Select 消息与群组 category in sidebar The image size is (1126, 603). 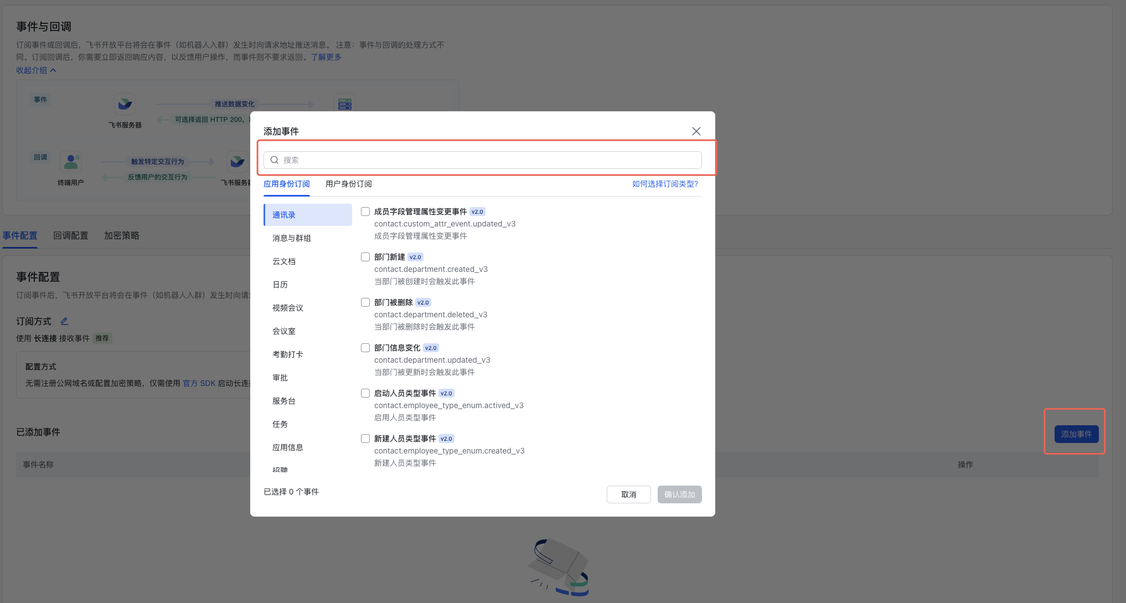(x=292, y=238)
